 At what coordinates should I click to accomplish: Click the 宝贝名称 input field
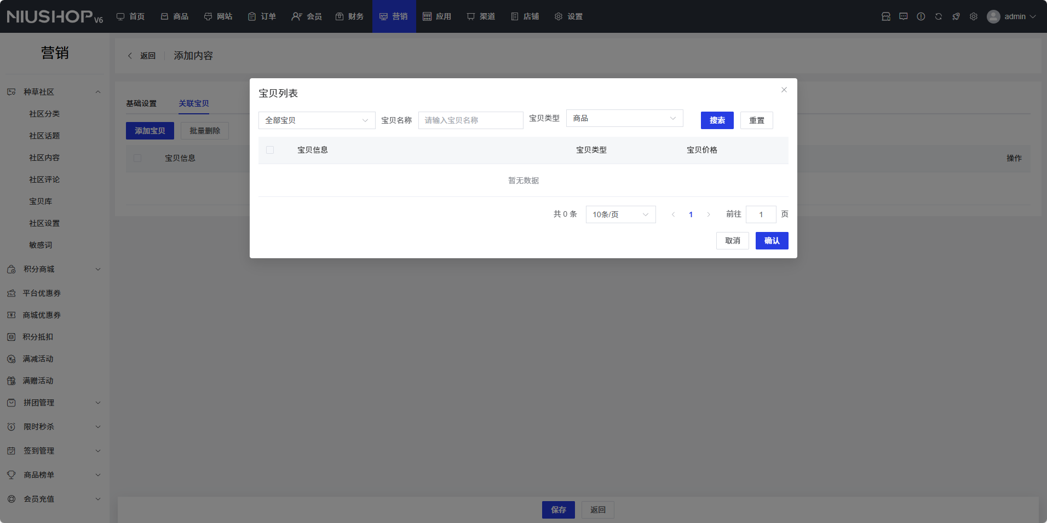(x=470, y=120)
